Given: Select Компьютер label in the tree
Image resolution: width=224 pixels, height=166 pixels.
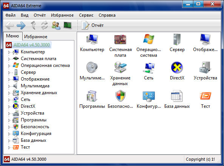Looking at the screenshot, I should 33,52.
